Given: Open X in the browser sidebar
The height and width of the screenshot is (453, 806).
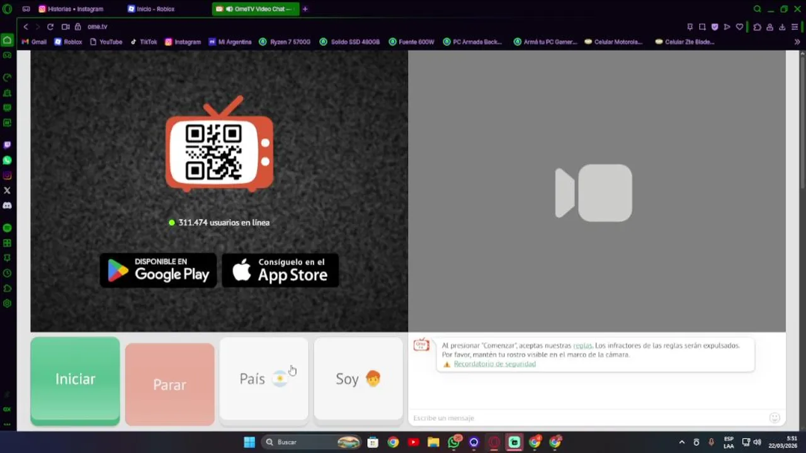Looking at the screenshot, I should (7, 190).
